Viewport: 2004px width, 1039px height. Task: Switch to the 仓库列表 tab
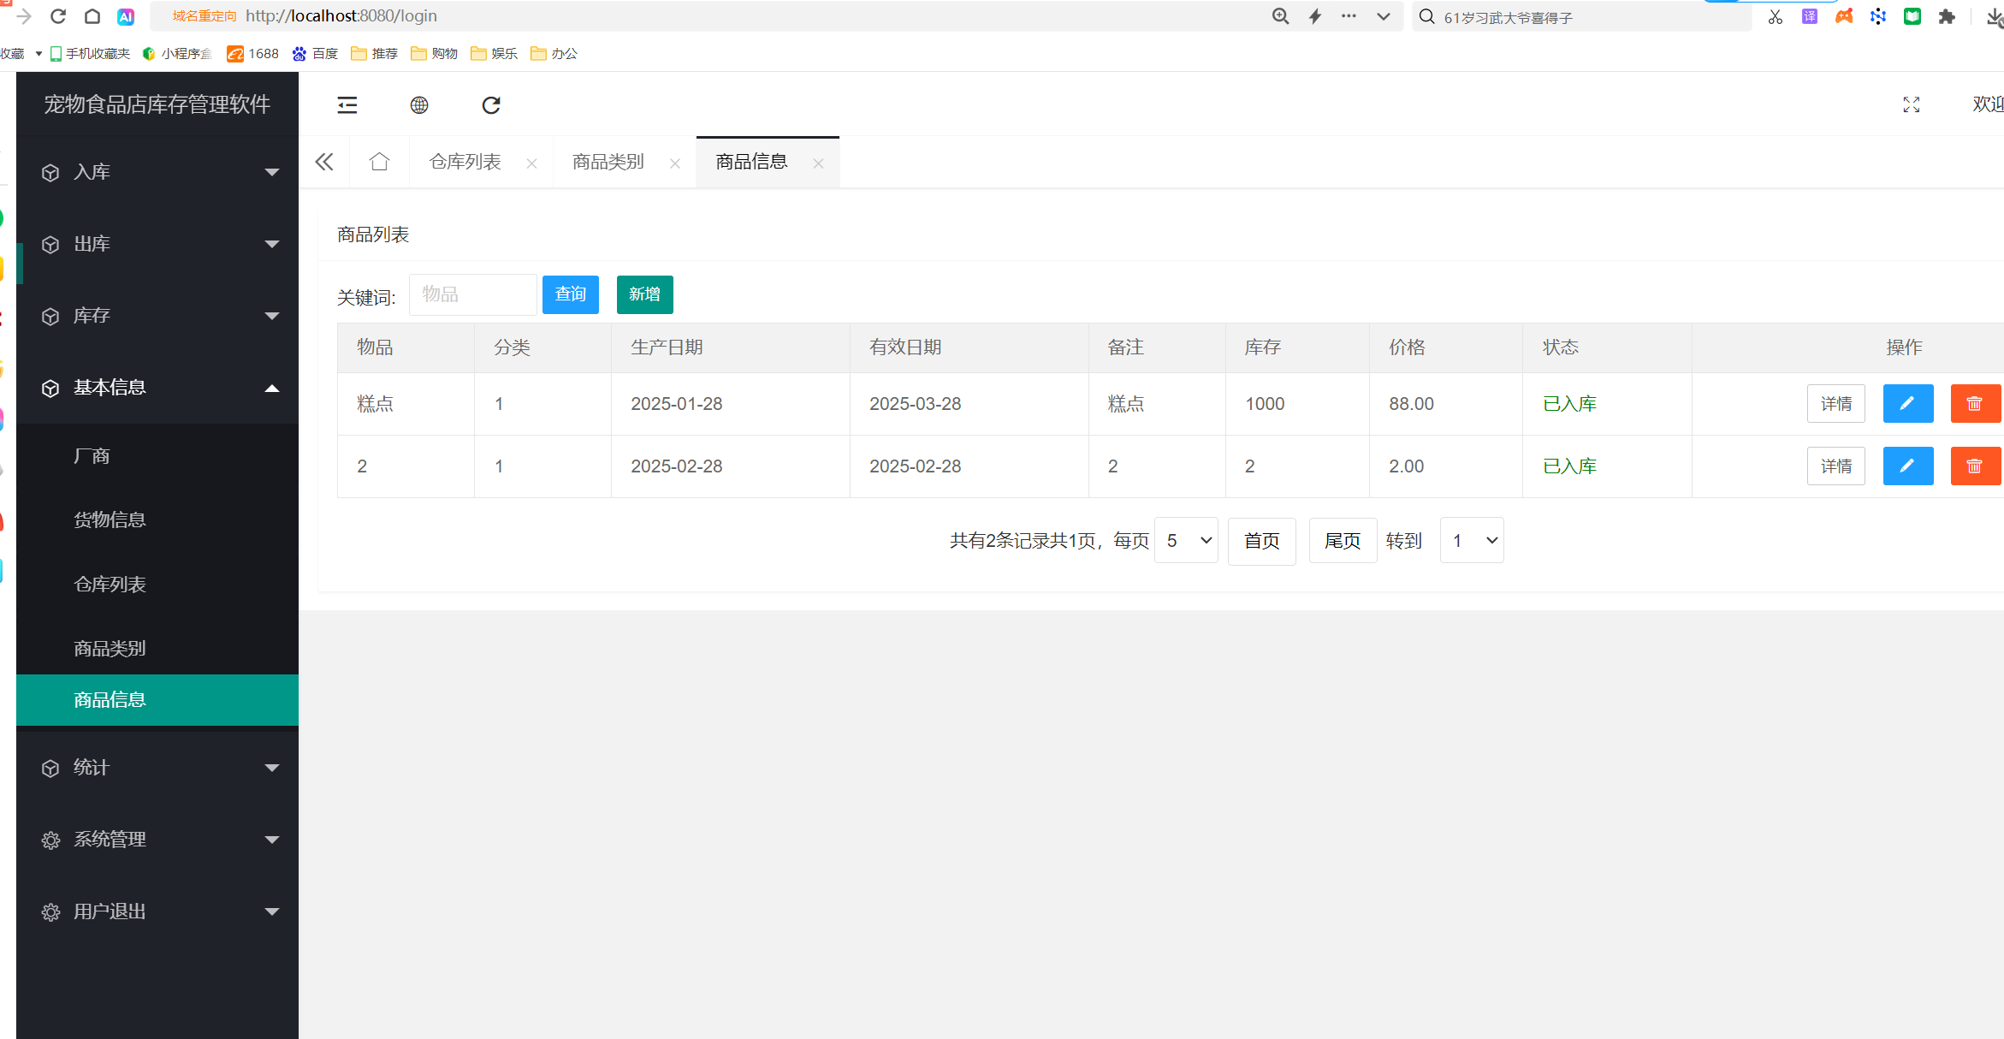tap(465, 162)
